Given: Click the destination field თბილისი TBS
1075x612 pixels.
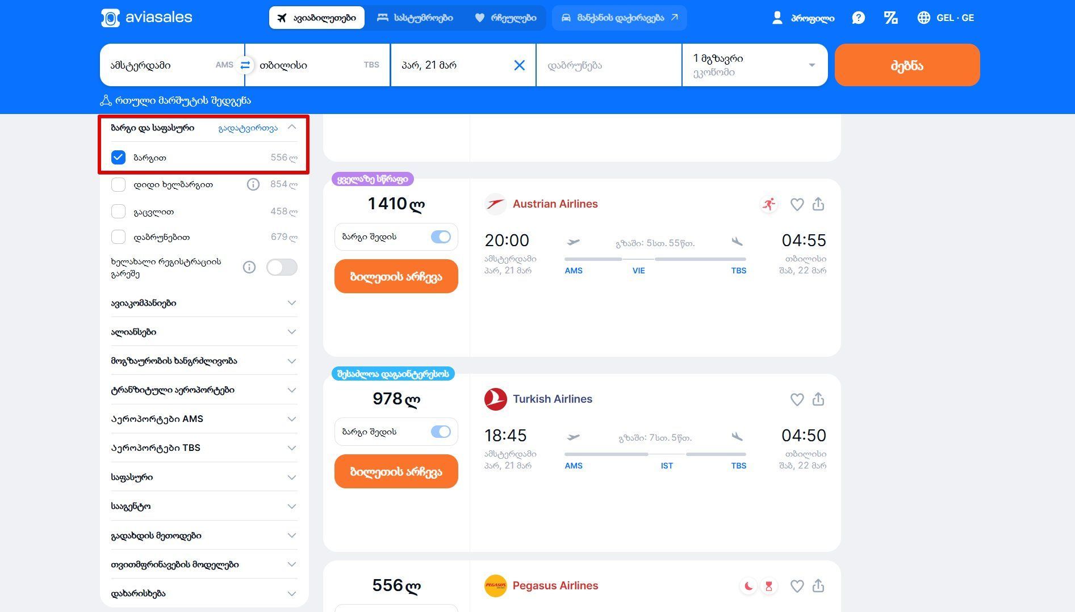Looking at the screenshot, I should (x=317, y=65).
